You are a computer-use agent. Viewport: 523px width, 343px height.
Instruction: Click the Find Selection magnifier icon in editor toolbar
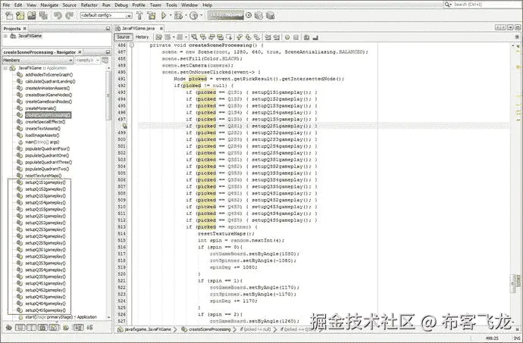[194, 37]
